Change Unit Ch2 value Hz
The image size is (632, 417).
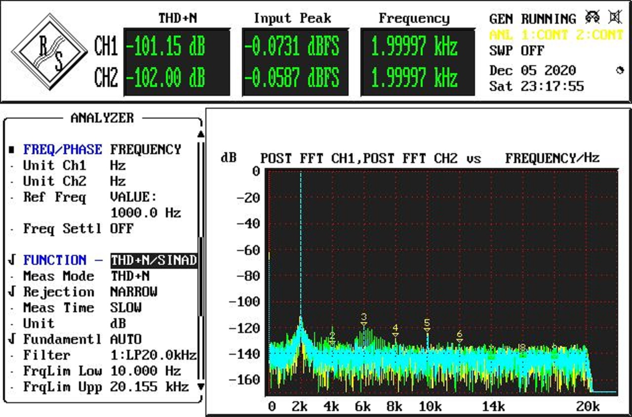point(118,181)
